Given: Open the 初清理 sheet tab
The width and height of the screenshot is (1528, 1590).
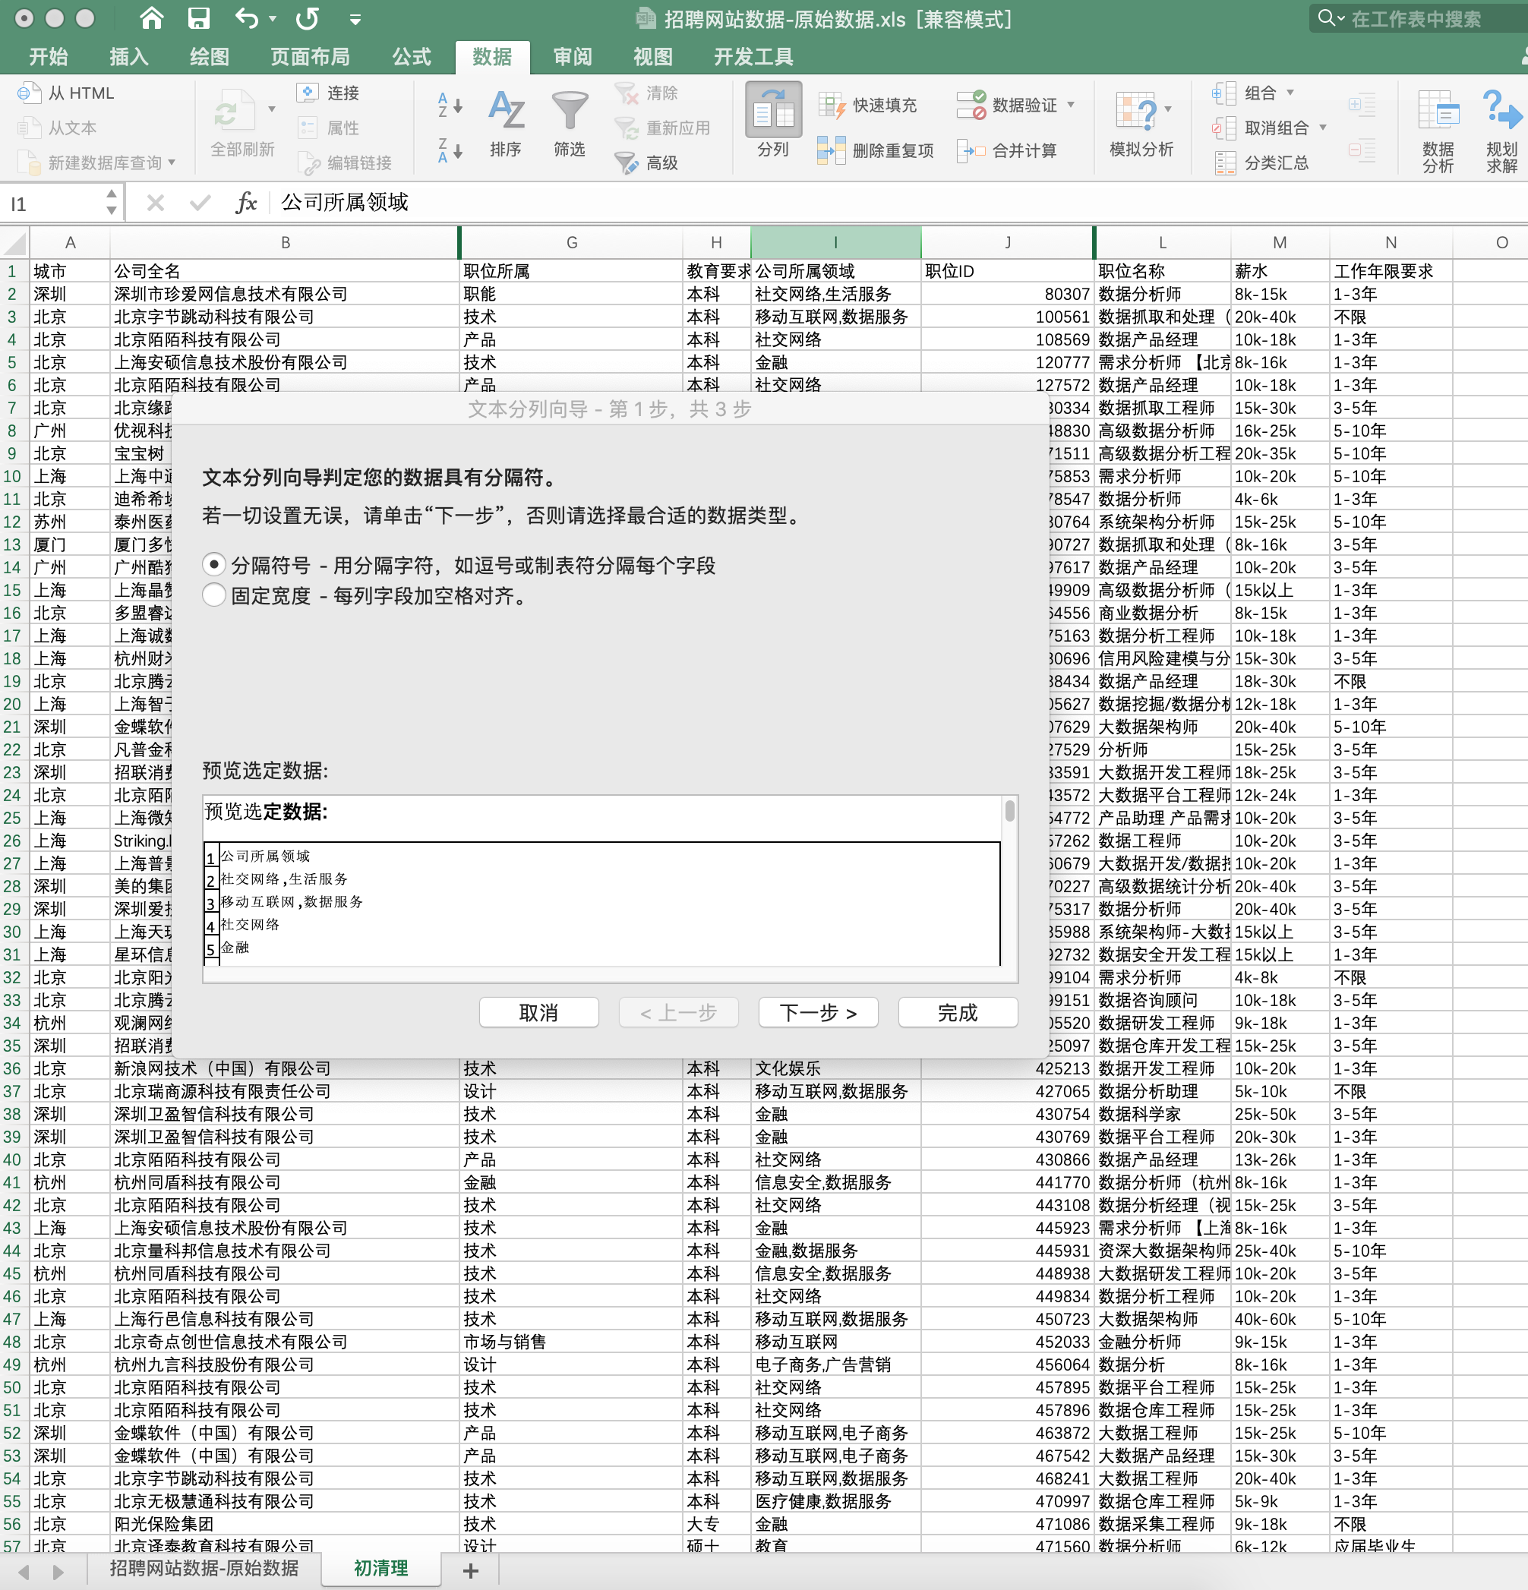Looking at the screenshot, I should 380,1568.
